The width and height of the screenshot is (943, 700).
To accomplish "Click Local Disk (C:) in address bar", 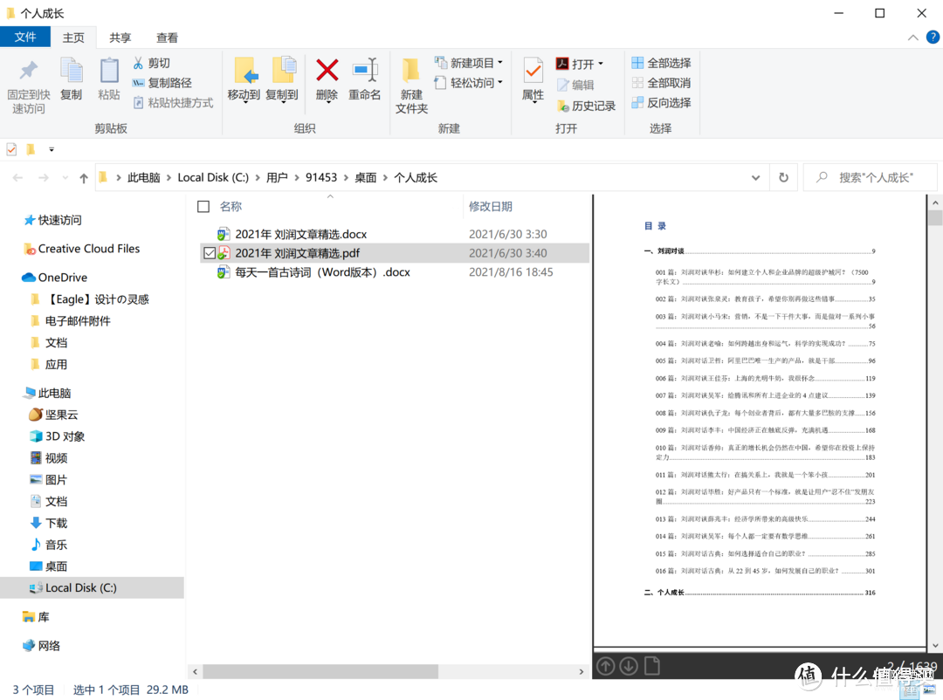I will tap(213, 177).
